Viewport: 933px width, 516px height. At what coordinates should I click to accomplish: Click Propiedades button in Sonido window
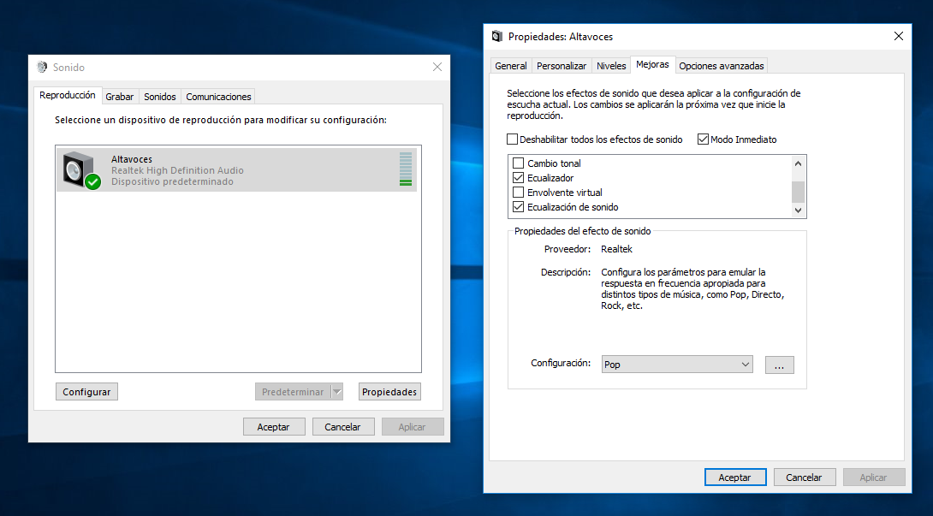[389, 392]
